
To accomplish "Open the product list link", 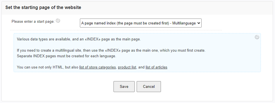I will [127, 67].
